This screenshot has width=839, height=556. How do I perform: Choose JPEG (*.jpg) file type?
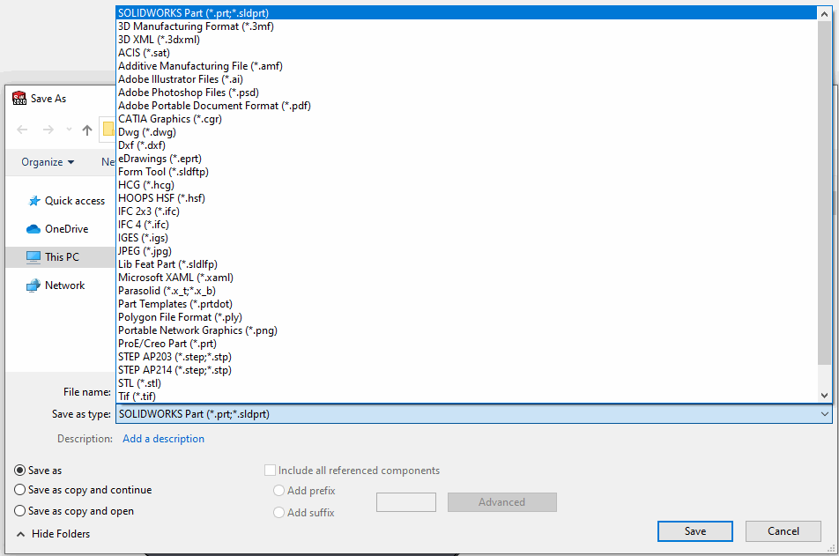pos(466,251)
